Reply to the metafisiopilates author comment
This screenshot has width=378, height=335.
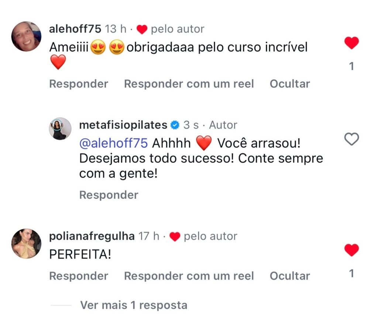pyautogui.click(x=109, y=195)
